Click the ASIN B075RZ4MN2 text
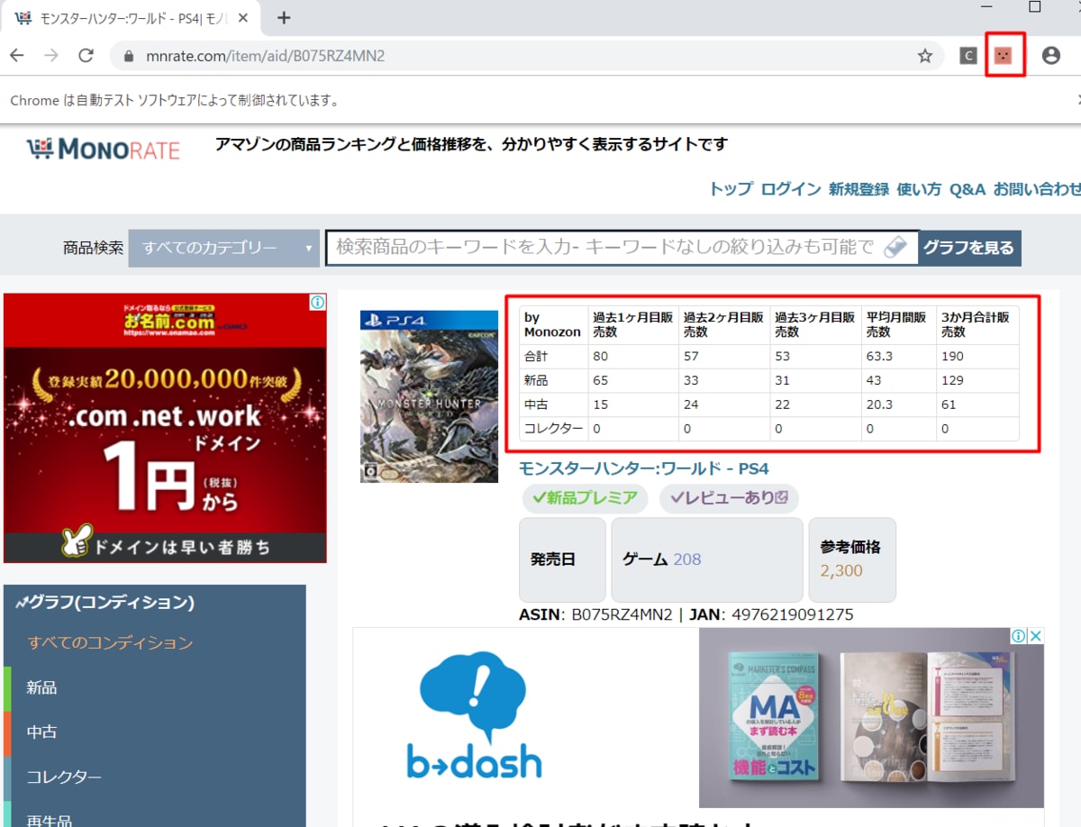Screen dimensions: 1081x827 click(595, 614)
